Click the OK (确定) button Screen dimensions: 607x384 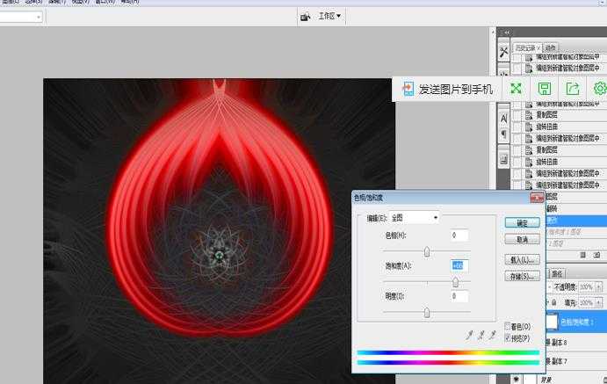[x=522, y=223]
